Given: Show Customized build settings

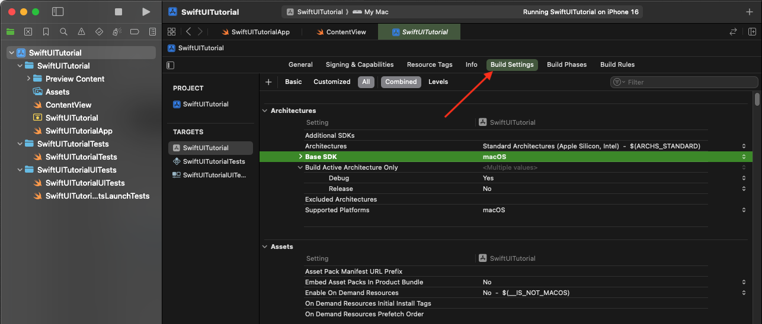Looking at the screenshot, I should coord(332,82).
